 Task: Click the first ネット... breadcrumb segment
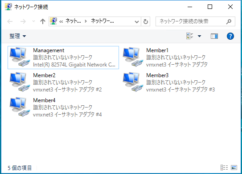click(x=73, y=21)
